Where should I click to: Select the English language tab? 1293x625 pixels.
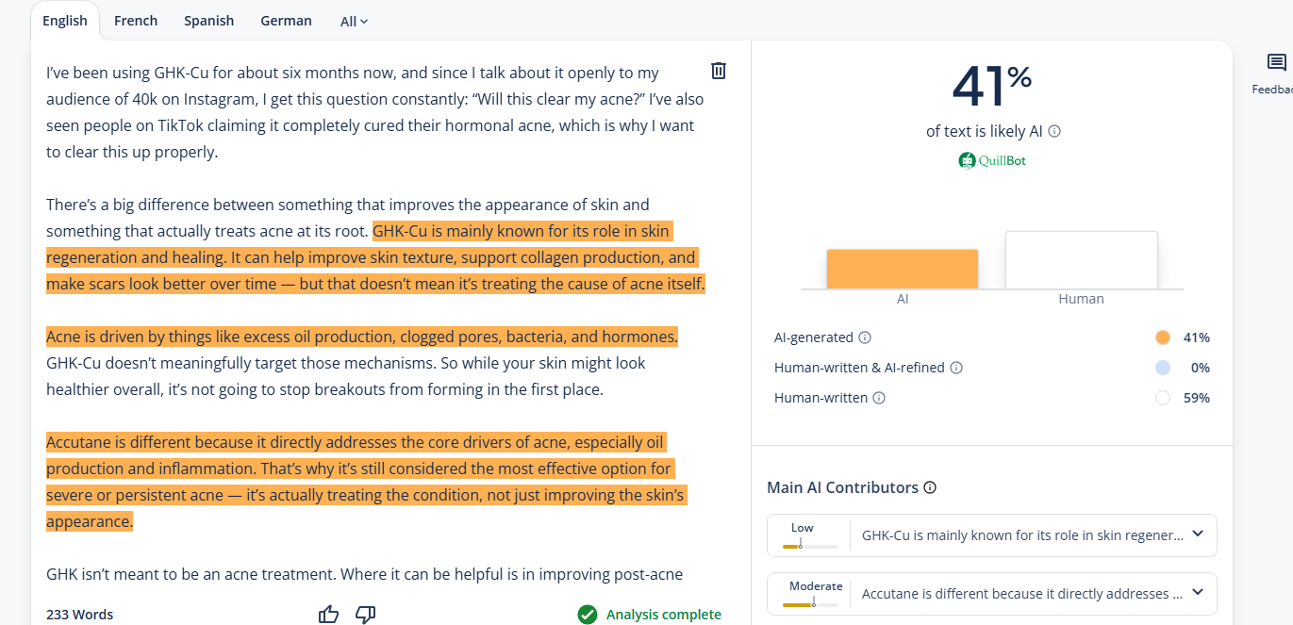pos(65,21)
